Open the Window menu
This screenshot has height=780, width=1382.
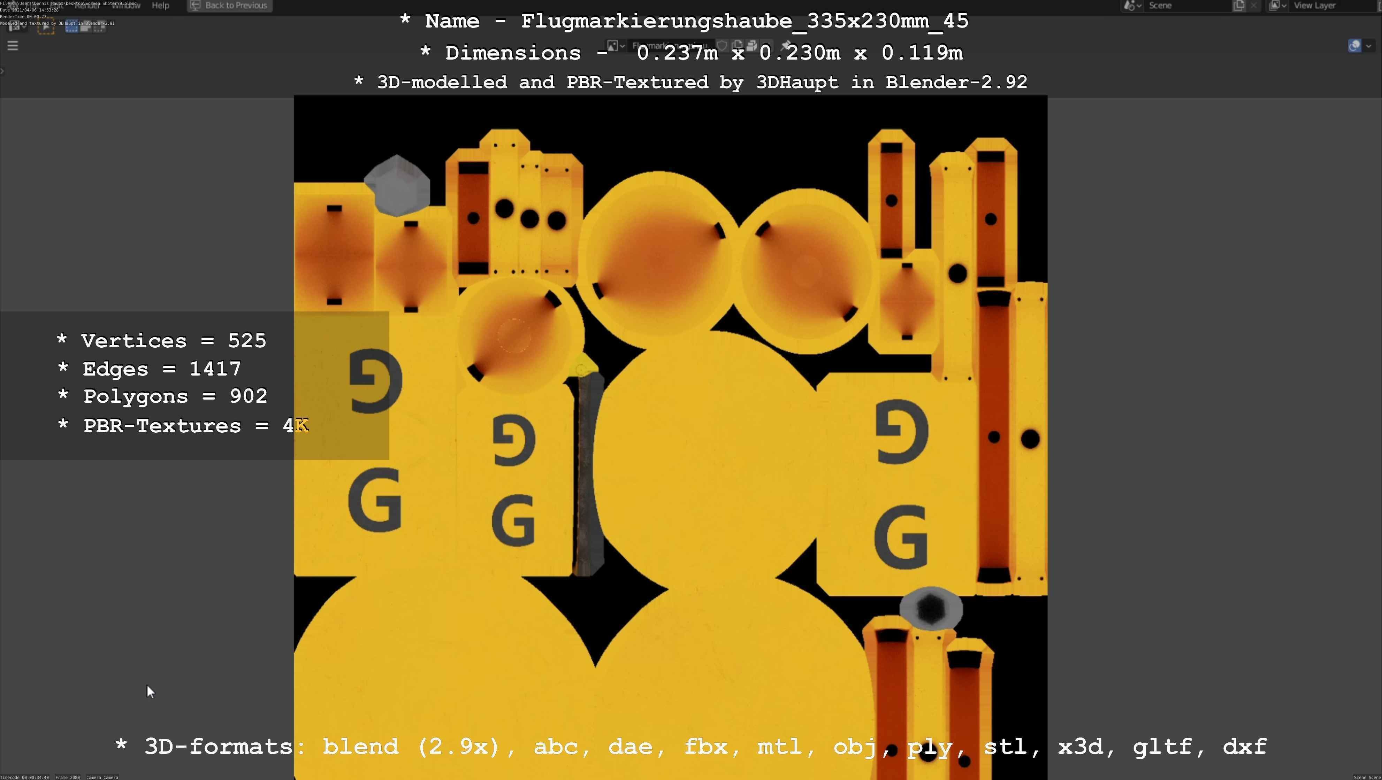pyautogui.click(x=126, y=5)
